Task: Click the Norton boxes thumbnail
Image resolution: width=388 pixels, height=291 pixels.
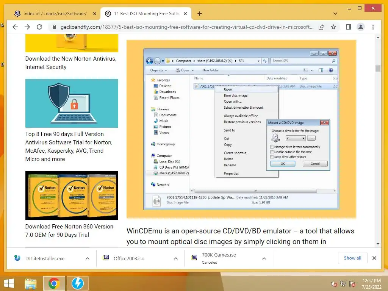Action: click(72, 196)
